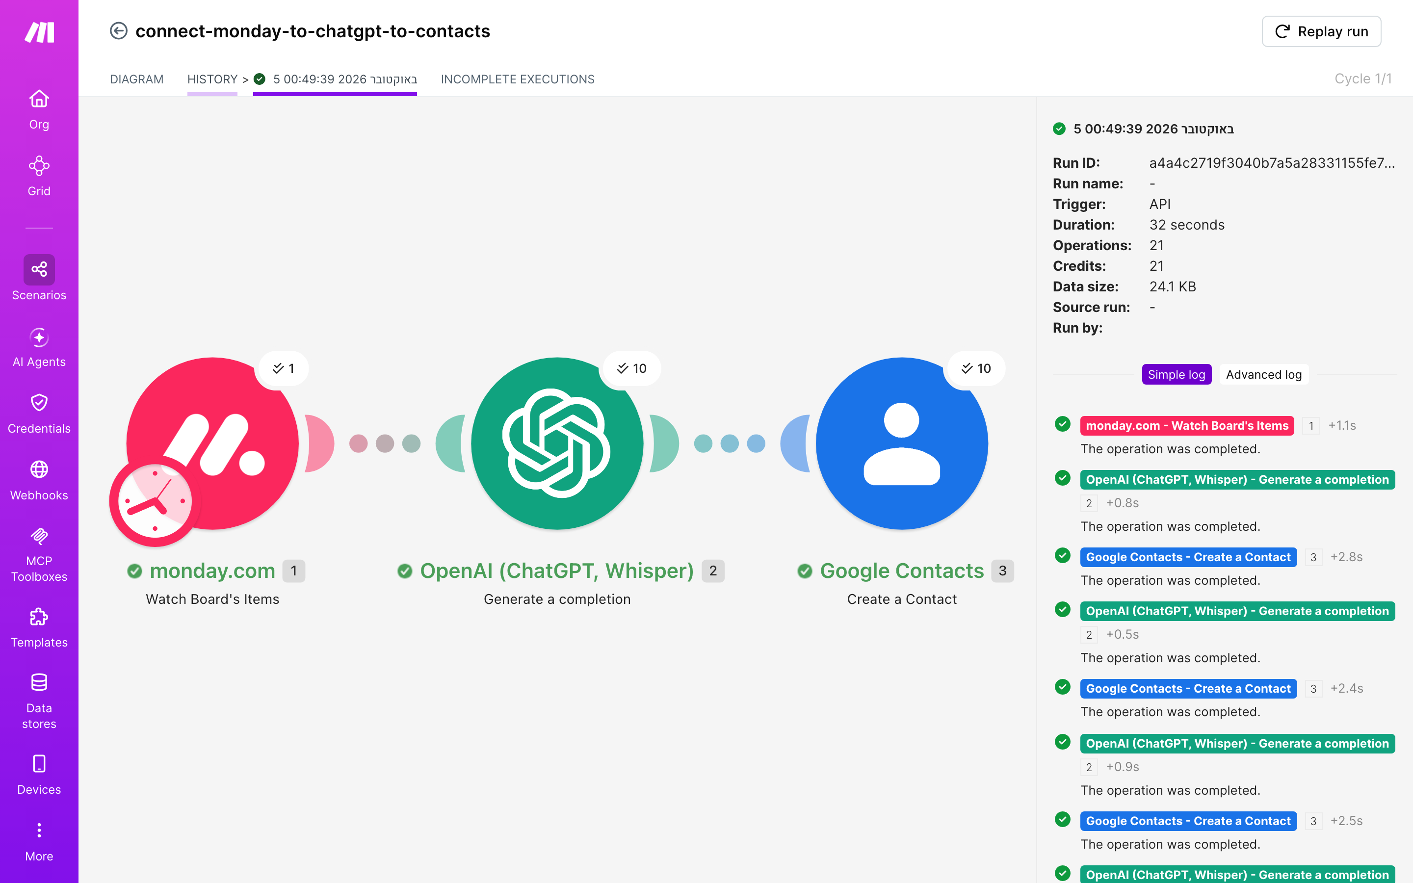Open the Templates section
The height and width of the screenshot is (883, 1413).
click(39, 627)
